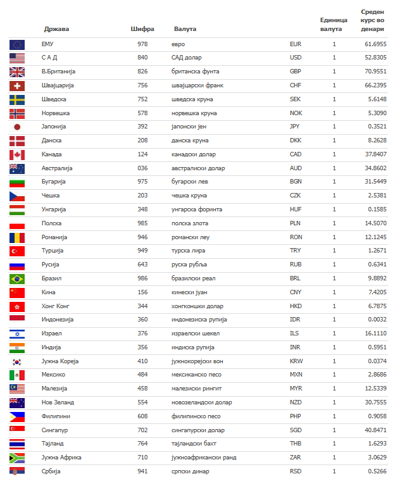Viewport: 395px width, 486px height.
Task: Click the Canadian flag icon
Action: tap(17, 154)
